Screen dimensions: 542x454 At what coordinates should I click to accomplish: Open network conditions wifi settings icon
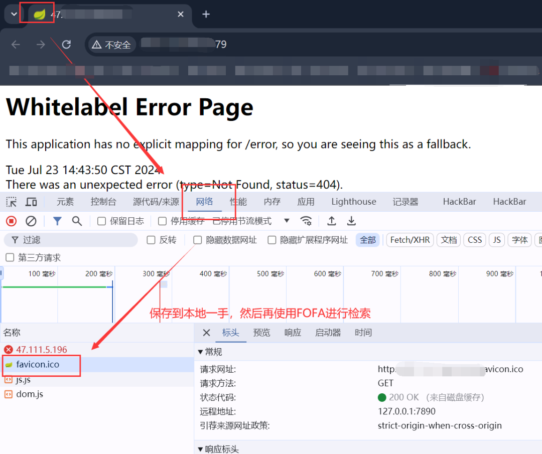pos(306,221)
